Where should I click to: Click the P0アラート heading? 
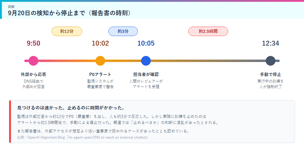click(x=100, y=74)
